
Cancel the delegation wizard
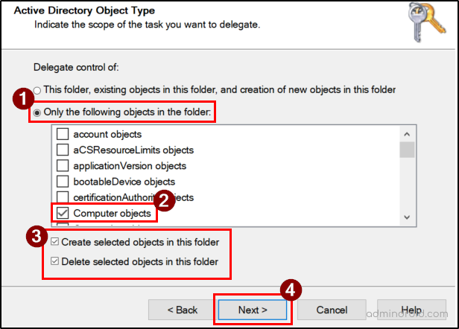tap(332, 310)
